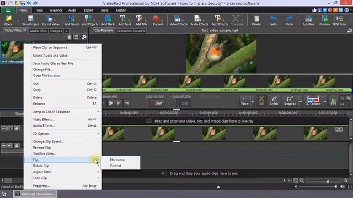353x198 pixels.
Task: Open the Place button dropdown arrow
Action: (x=253, y=101)
